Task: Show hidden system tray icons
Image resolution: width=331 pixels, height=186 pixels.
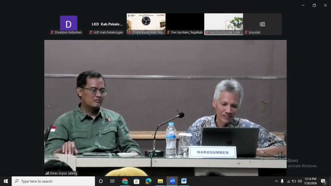Action: click(x=276, y=181)
